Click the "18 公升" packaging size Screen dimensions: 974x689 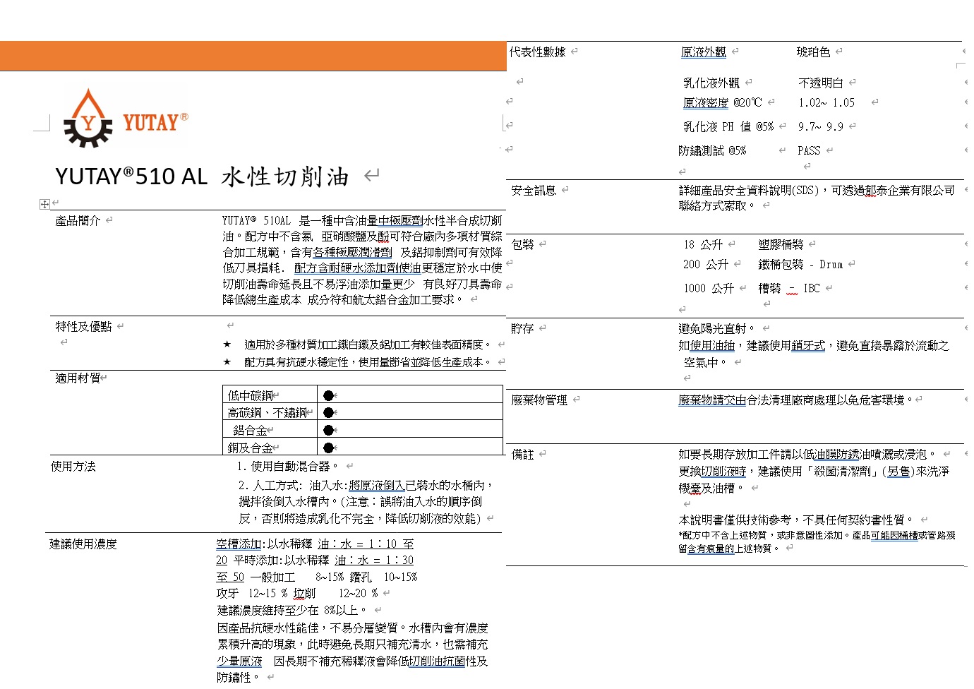click(703, 244)
